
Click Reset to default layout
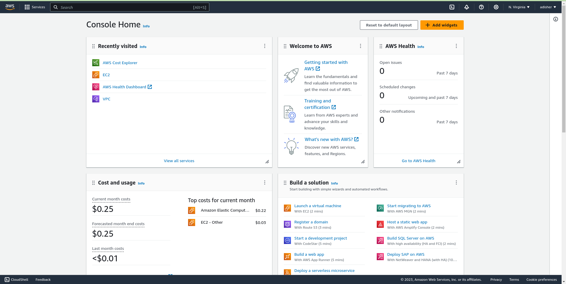click(x=389, y=25)
